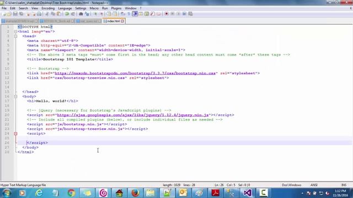This screenshot has width=353, height=198.
Task: Open the Search menu
Action: (23, 8)
